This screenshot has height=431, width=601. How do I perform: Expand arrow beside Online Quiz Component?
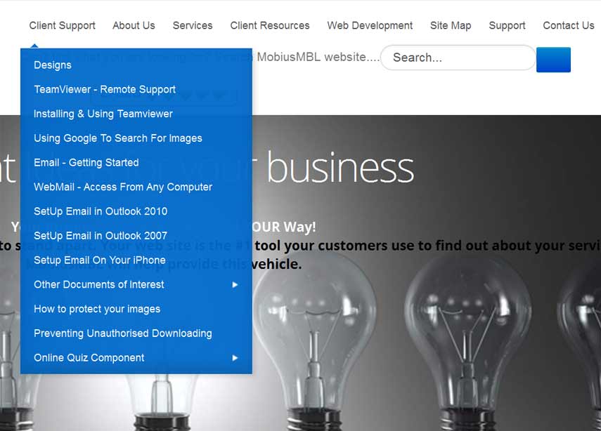[x=235, y=358]
